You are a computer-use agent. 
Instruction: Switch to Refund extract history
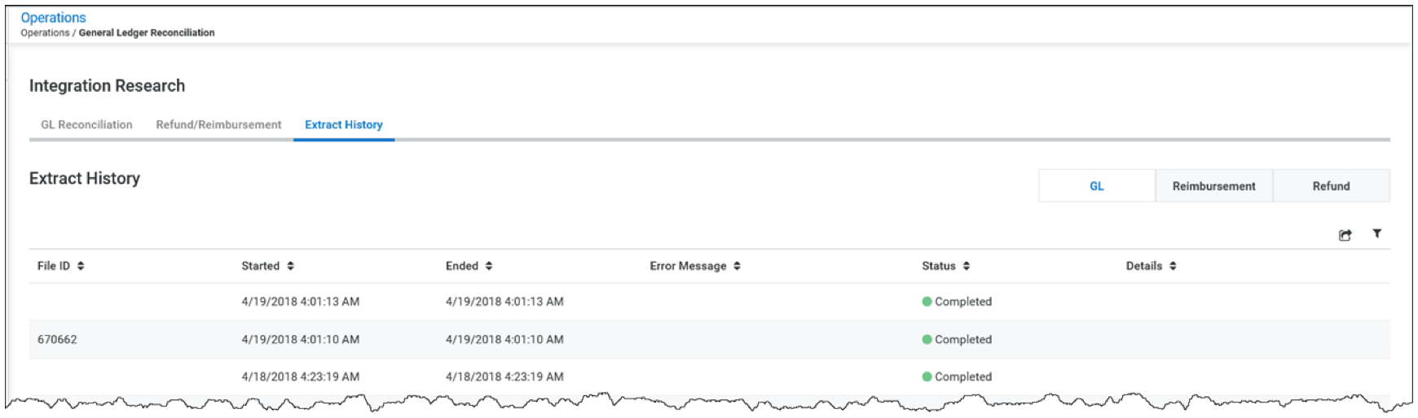pos(1331,186)
